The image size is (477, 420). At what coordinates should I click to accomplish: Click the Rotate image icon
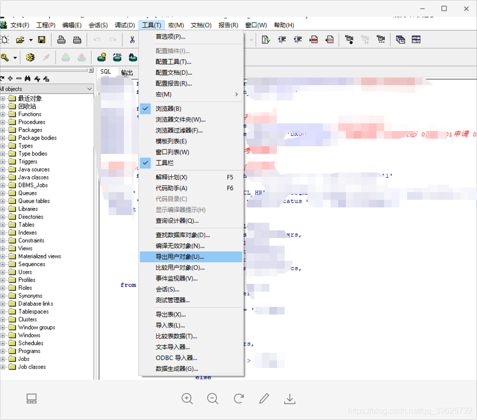[239, 399]
